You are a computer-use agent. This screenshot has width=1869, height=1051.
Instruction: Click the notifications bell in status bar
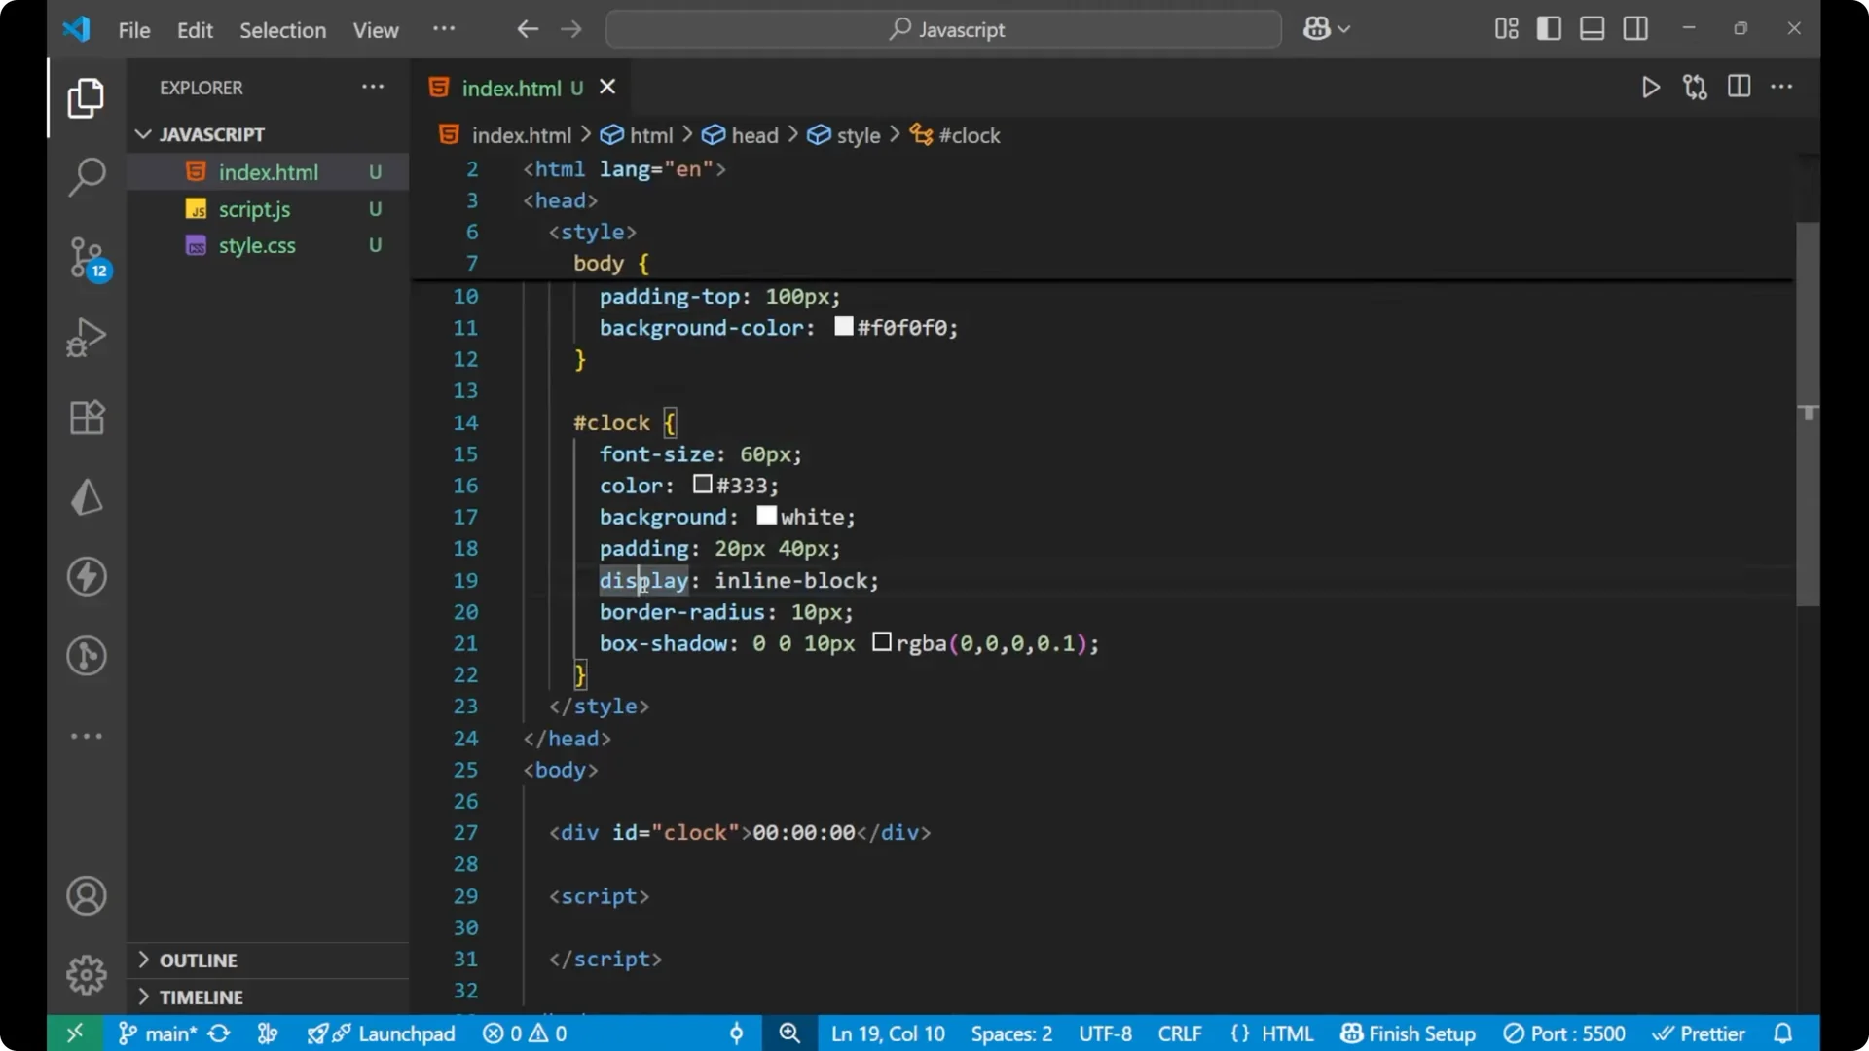[1784, 1033]
